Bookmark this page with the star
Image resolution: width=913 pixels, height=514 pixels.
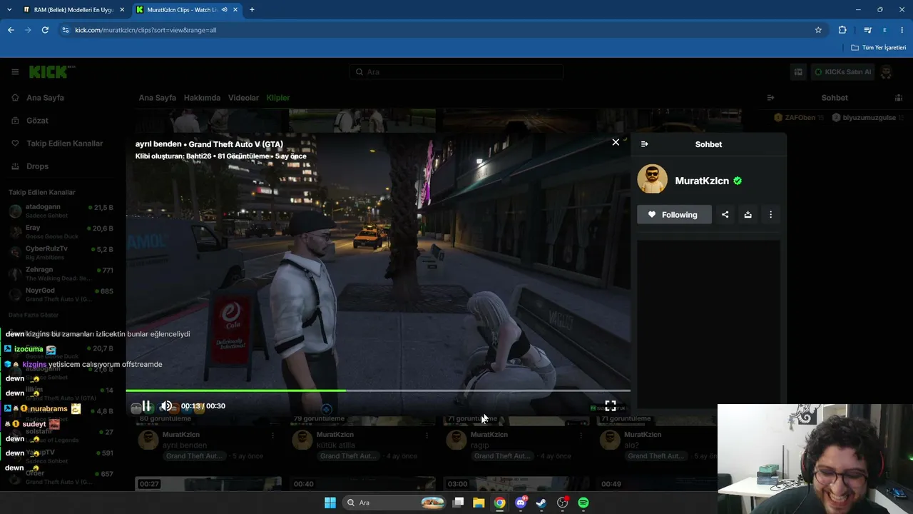click(818, 30)
